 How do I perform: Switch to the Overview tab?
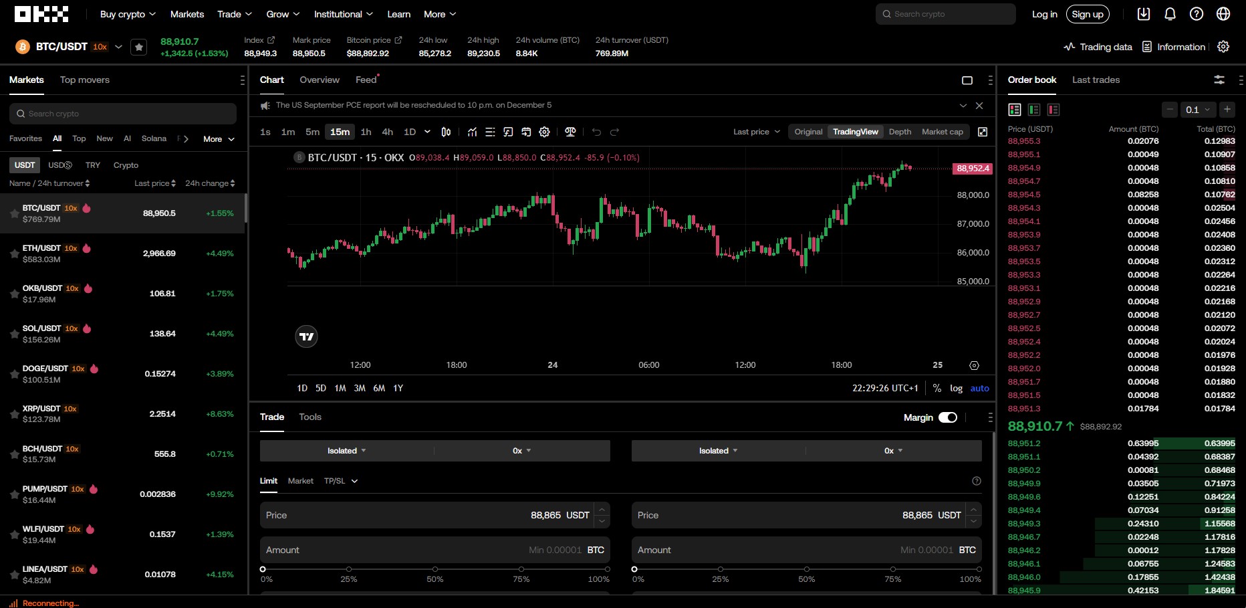tap(320, 80)
